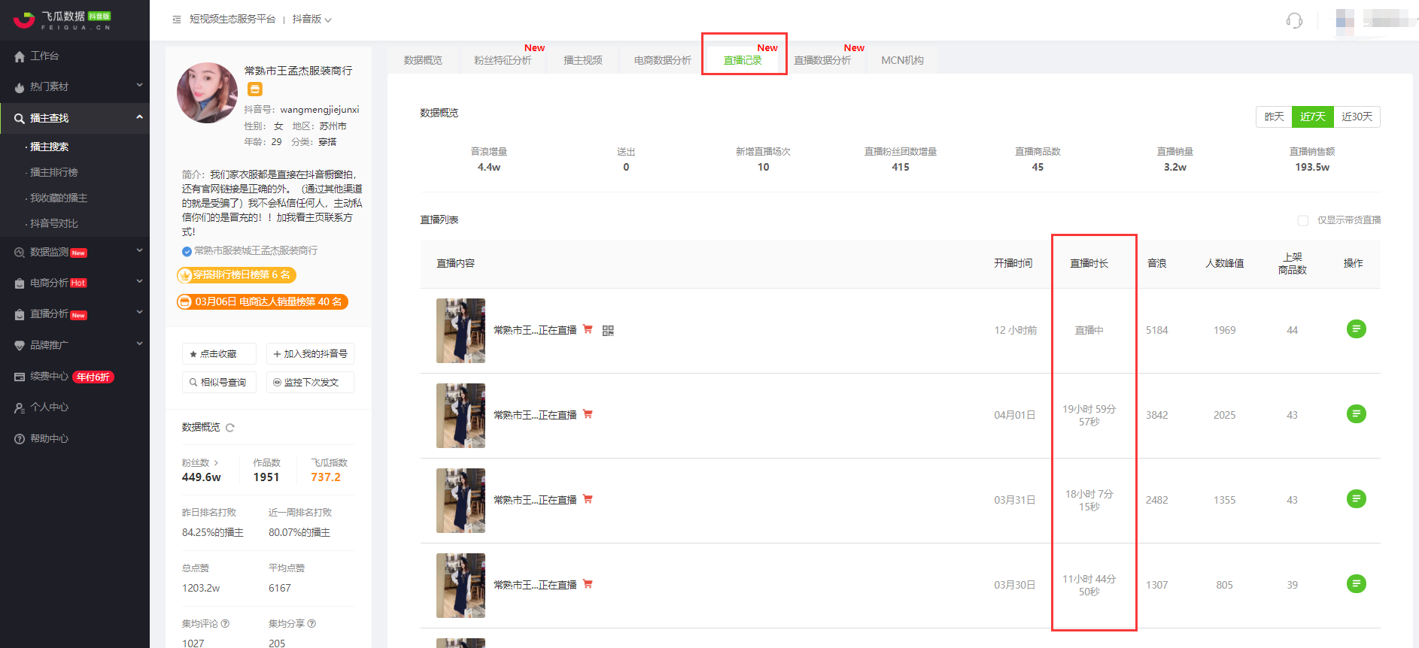Collapse the 播主查找 menu chevron
This screenshot has height=648, width=1419.
tap(139, 117)
